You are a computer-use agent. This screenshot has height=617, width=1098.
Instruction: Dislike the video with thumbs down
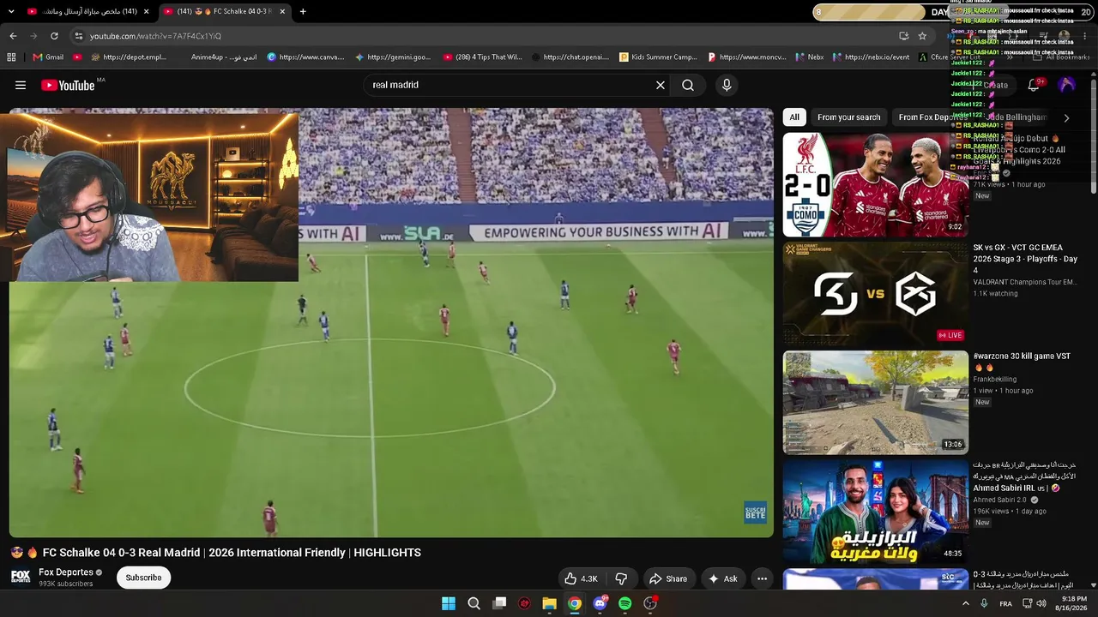pyautogui.click(x=621, y=578)
